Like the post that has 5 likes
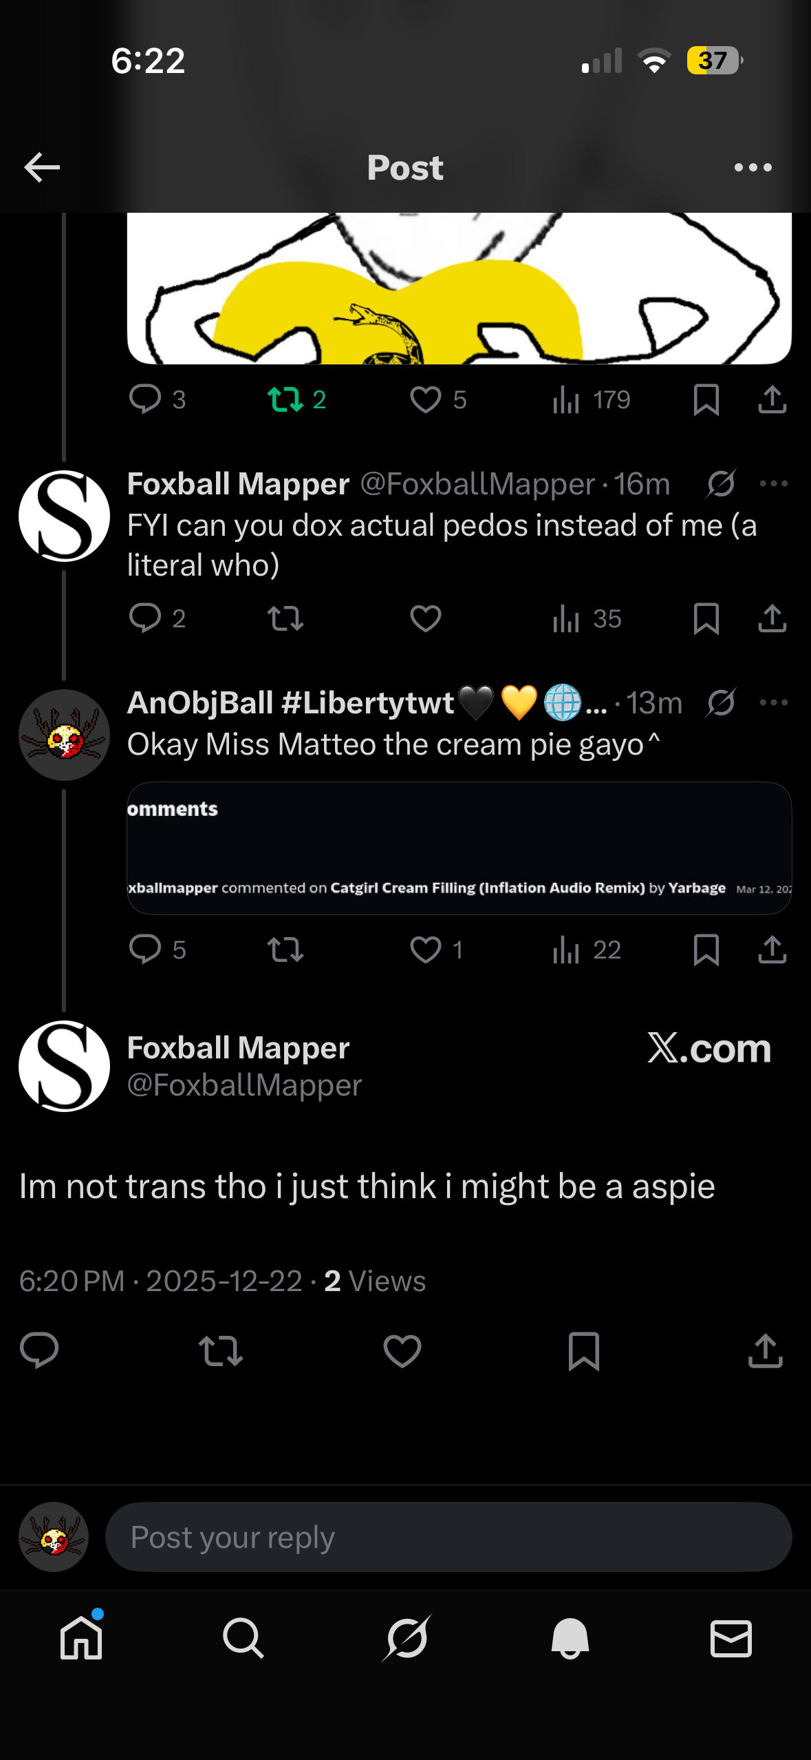The image size is (811, 1760). click(426, 399)
